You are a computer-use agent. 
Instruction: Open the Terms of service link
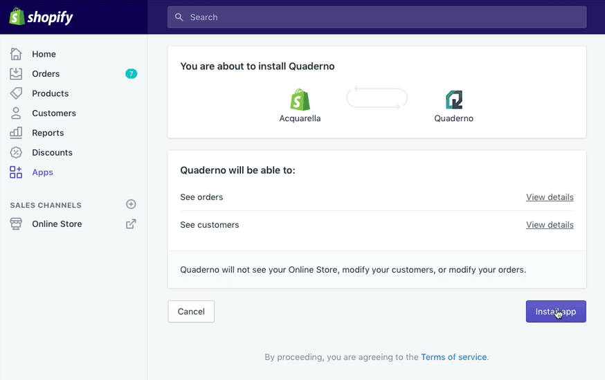(x=454, y=357)
